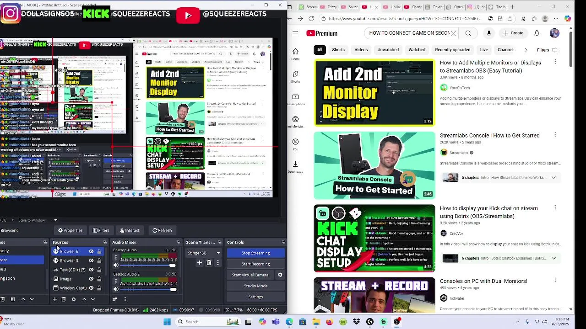586x329 pixels.
Task: Open Dropbox from the Windows taskbar
Action: coord(357,322)
